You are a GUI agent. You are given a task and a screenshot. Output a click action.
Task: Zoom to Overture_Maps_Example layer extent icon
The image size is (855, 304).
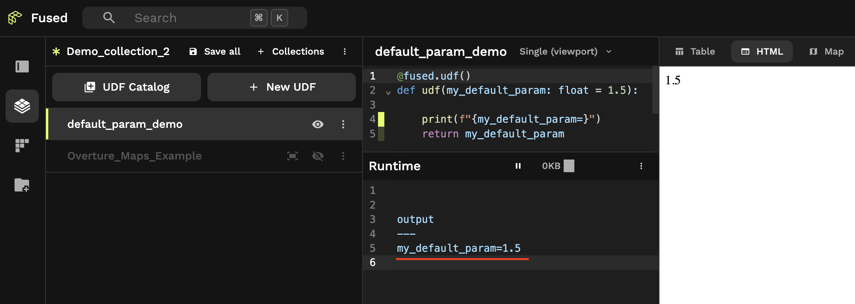[x=293, y=156]
